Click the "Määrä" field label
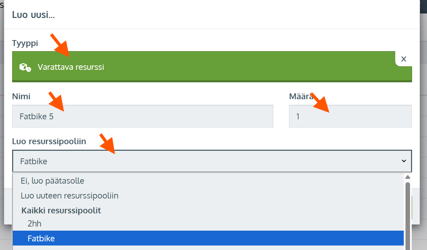The height and width of the screenshot is (250, 427). point(299,96)
